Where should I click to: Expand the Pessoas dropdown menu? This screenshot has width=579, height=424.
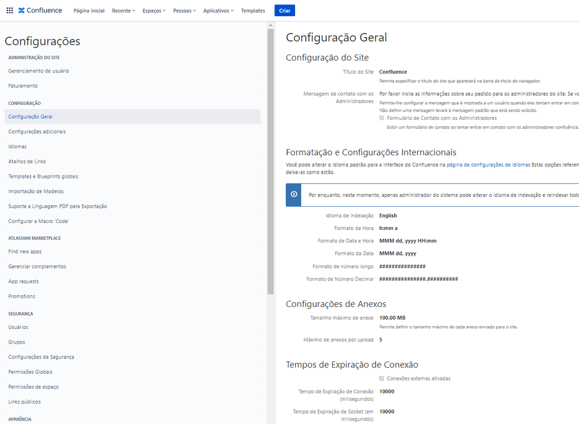184,10
